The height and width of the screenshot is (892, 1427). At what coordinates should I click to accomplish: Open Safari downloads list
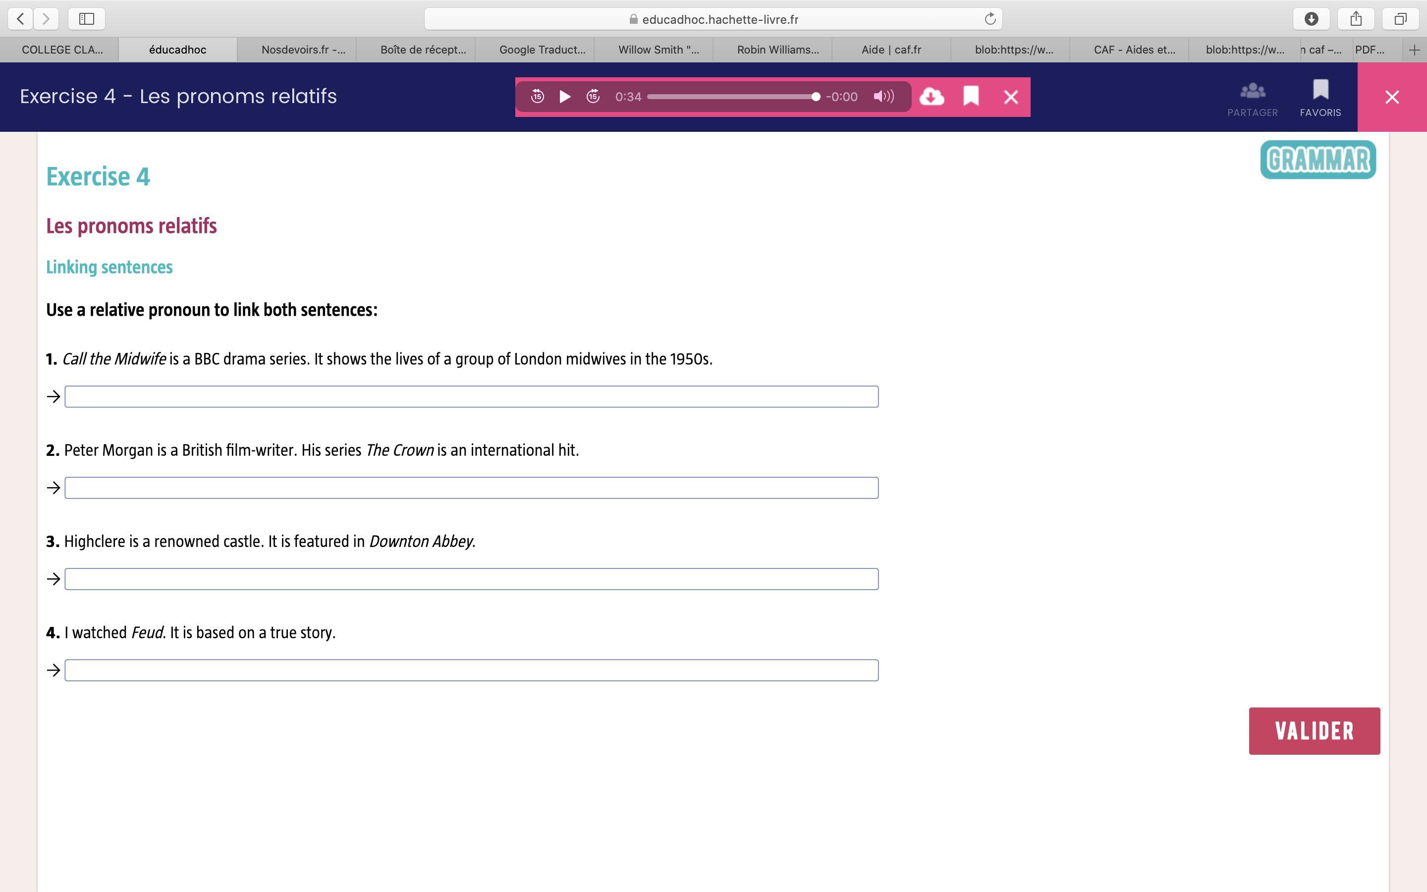tap(1311, 19)
